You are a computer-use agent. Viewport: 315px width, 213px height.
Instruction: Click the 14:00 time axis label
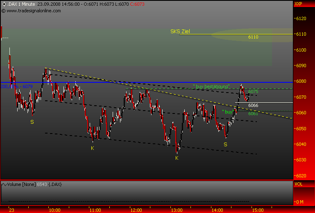pyautogui.click(x=218, y=210)
